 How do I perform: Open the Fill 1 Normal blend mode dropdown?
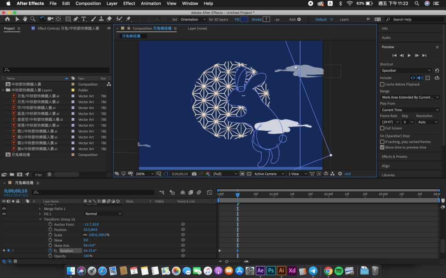pos(103,214)
